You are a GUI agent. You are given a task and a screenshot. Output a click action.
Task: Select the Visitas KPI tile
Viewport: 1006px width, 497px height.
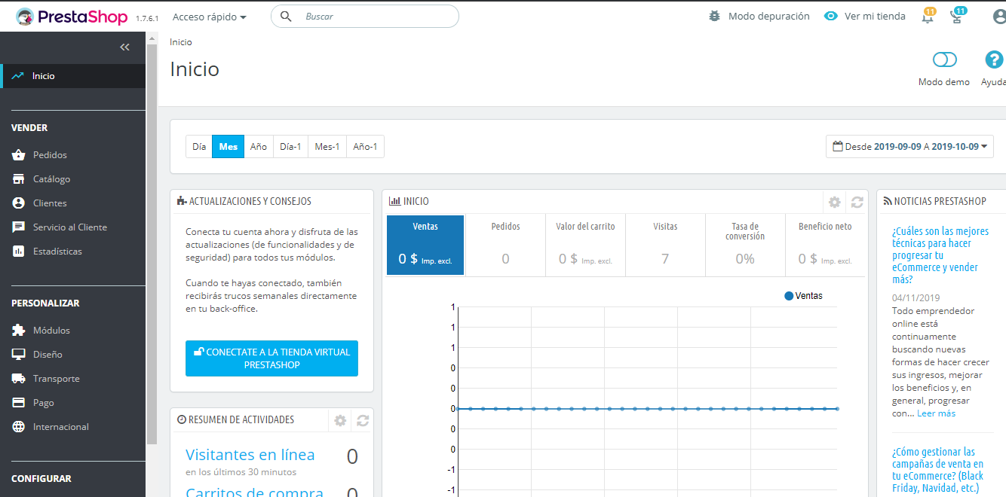(x=665, y=245)
